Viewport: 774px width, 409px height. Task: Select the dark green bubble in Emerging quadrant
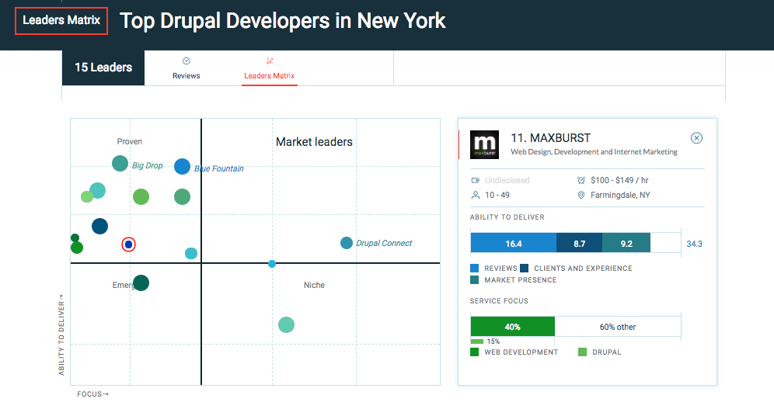tap(141, 282)
